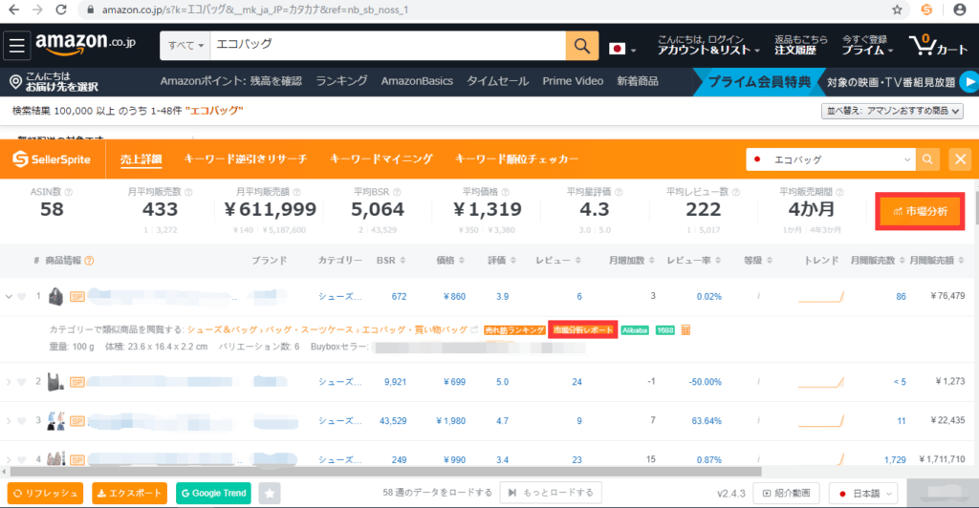
Task: Open the product thumbnail of row 1
Action: (x=55, y=297)
